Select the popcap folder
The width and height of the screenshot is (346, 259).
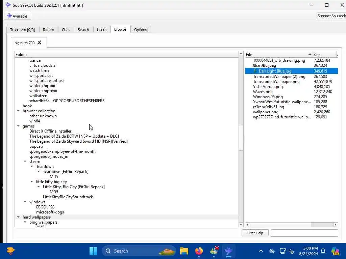[36, 146]
